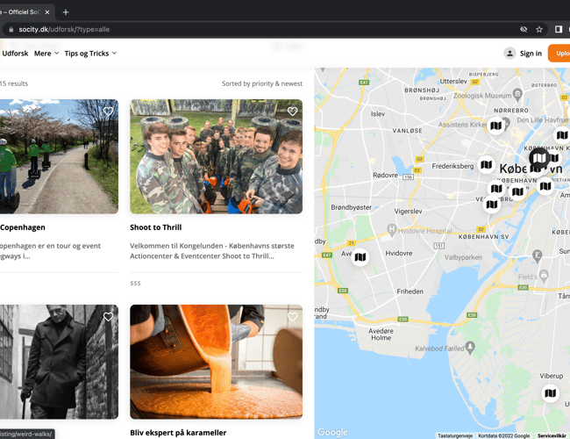Close the current browser tab

pos(47,12)
